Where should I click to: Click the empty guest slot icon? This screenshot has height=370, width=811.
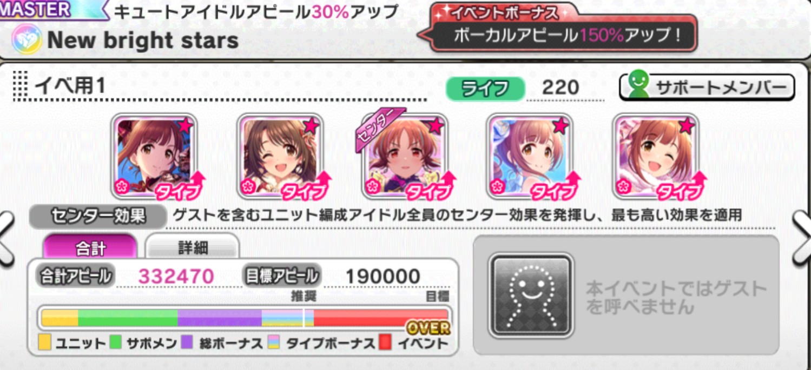pos(531,295)
